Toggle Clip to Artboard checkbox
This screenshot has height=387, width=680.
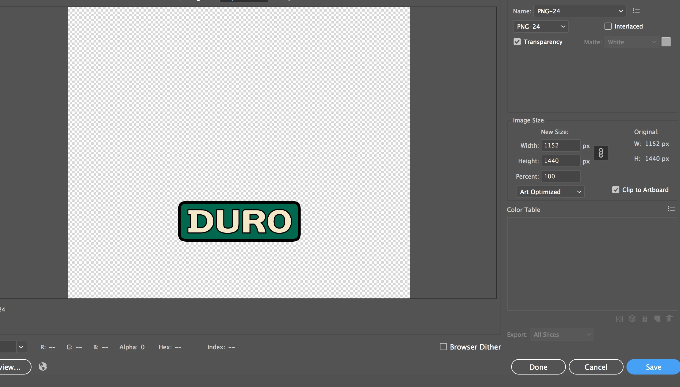tap(616, 190)
